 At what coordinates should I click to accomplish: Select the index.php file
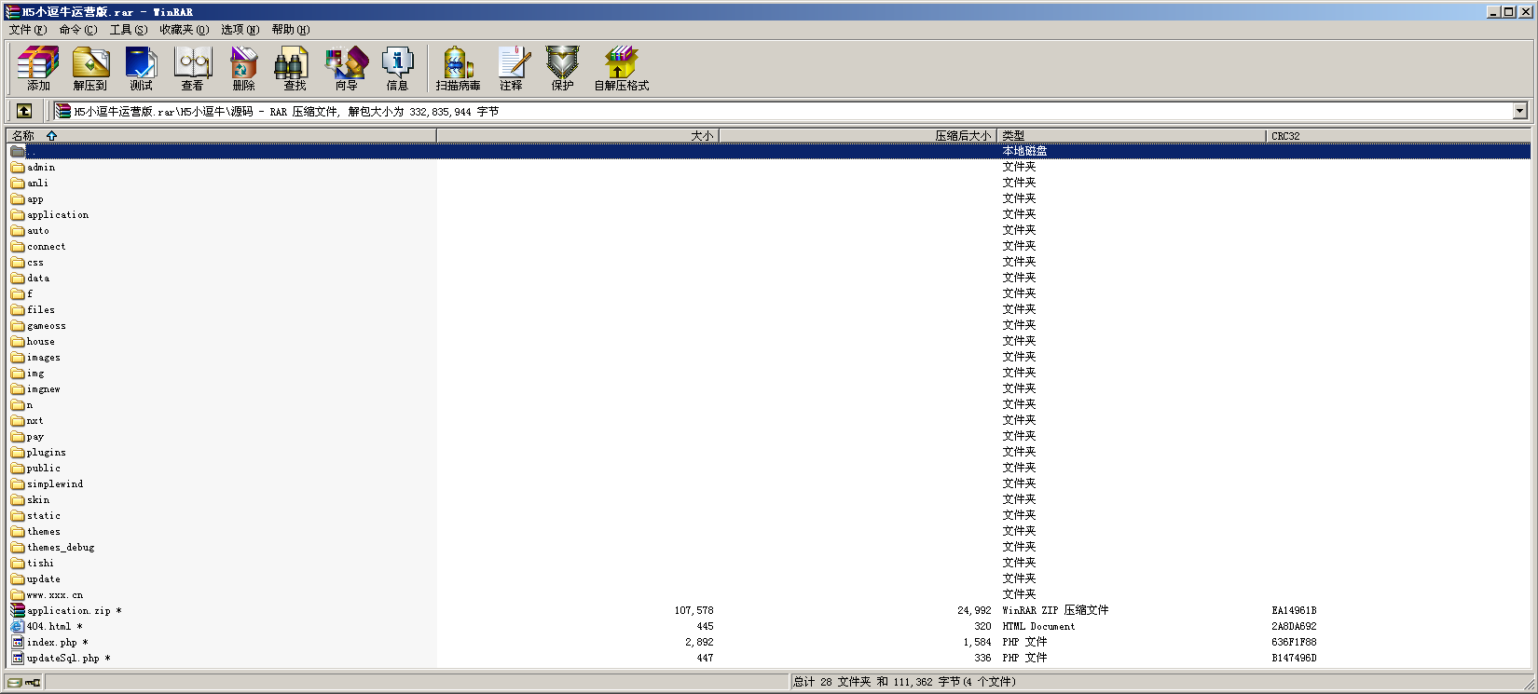(52, 643)
